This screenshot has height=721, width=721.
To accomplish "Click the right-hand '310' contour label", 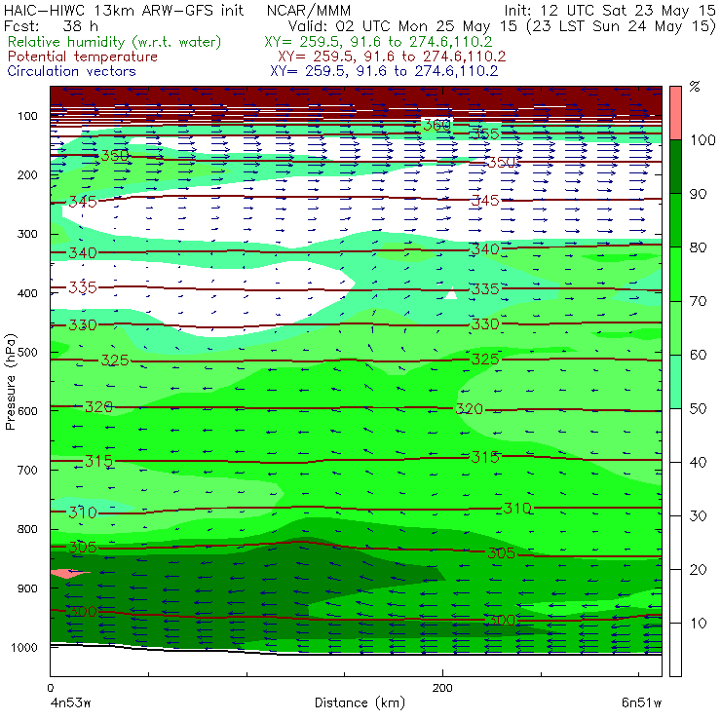I will pyautogui.click(x=517, y=508).
